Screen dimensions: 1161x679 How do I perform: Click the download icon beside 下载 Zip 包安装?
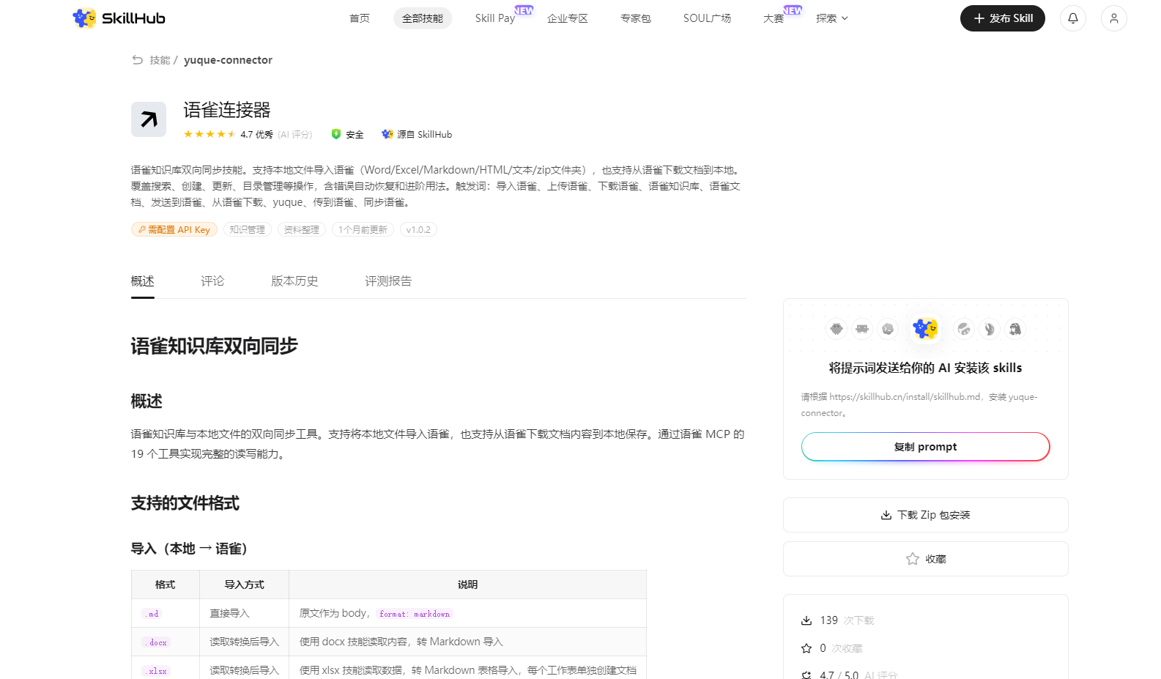886,515
